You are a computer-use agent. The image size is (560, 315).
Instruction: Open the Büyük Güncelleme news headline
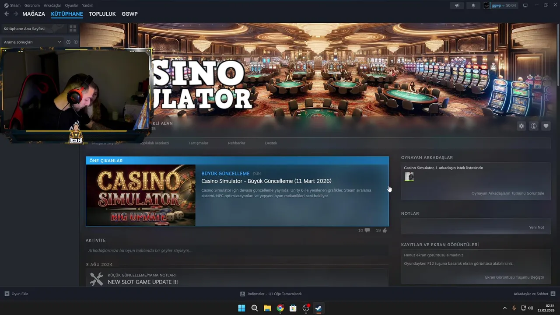coord(266,181)
